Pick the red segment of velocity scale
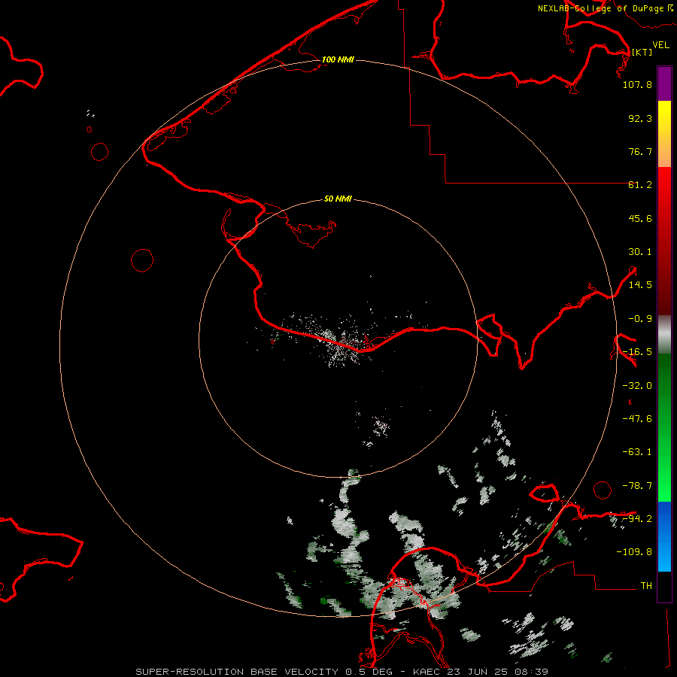Image resolution: width=677 pixels, height=677 pixels. point(664,241)
